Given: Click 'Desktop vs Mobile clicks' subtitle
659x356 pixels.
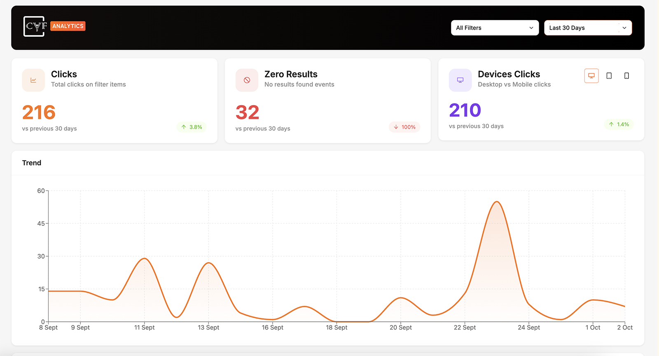Looking at the screenshot, I should click(514, 84).
